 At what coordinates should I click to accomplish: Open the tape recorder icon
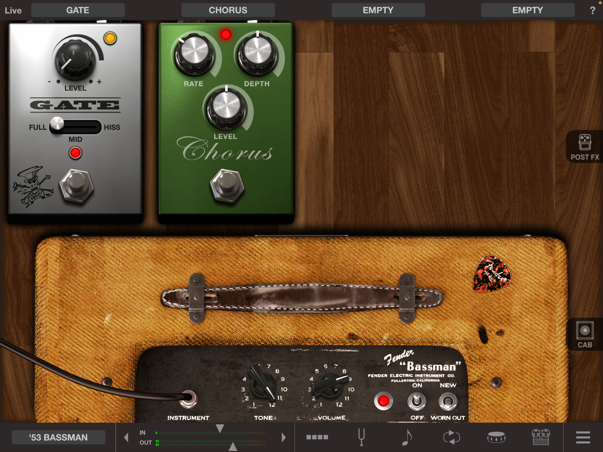(x=541, y=437)
